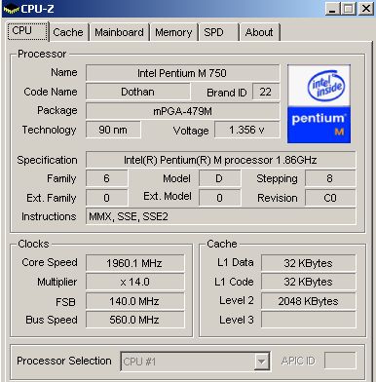Click the package value mPGA-479M
The image size is (376, 382).
182,111
